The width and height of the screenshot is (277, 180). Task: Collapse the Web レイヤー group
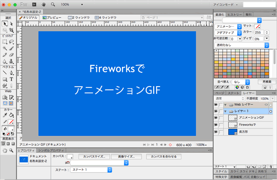click(x=225, y=105)
